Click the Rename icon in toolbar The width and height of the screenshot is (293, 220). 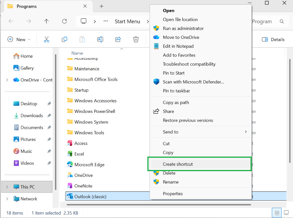coord(100,39)
